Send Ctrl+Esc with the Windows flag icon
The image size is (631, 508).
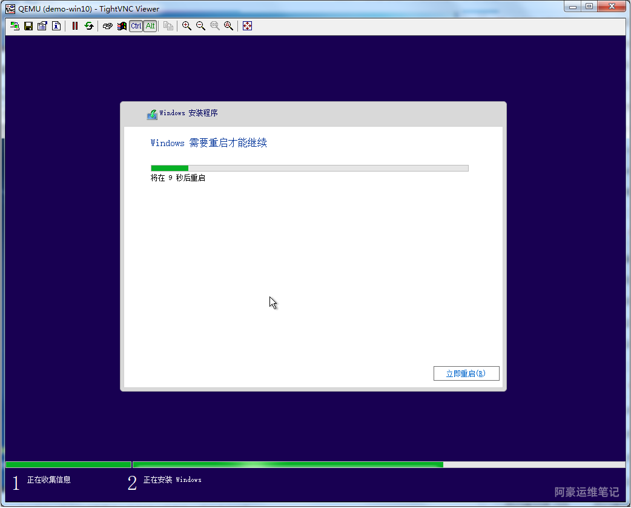pos(122,26)
